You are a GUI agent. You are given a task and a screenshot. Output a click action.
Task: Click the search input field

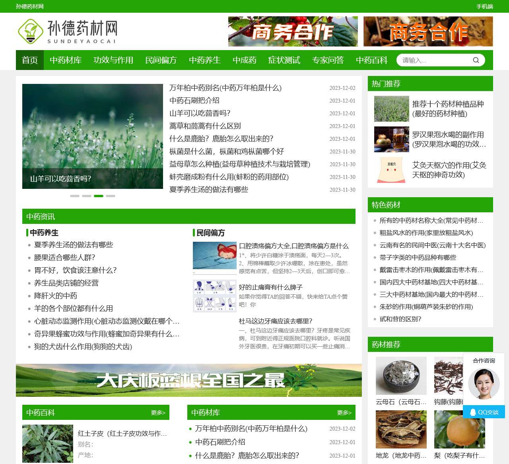(433, 60)
